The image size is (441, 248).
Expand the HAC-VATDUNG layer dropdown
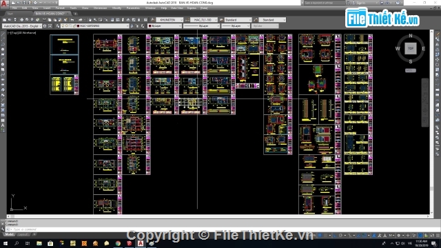(x=103, y=26)
